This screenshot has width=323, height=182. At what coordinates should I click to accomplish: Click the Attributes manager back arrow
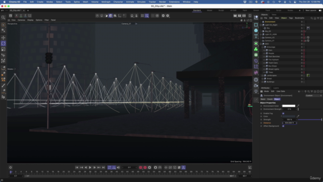coord(299,92)
